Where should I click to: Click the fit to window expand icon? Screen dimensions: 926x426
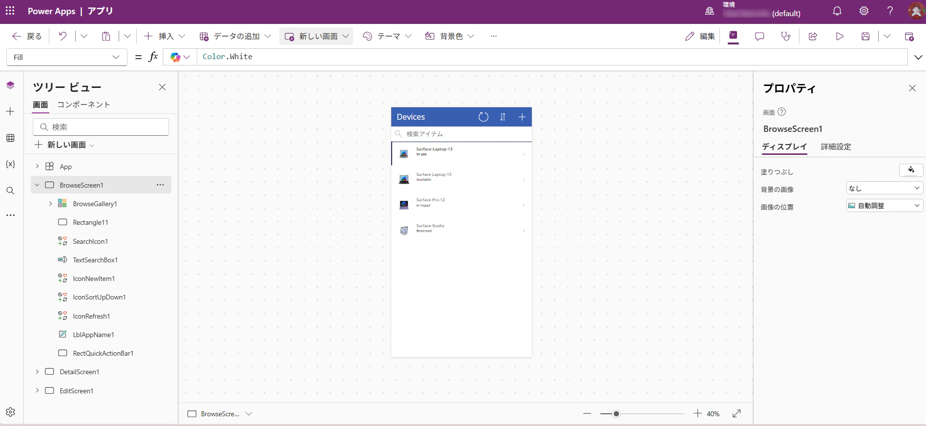pos(737,414)
